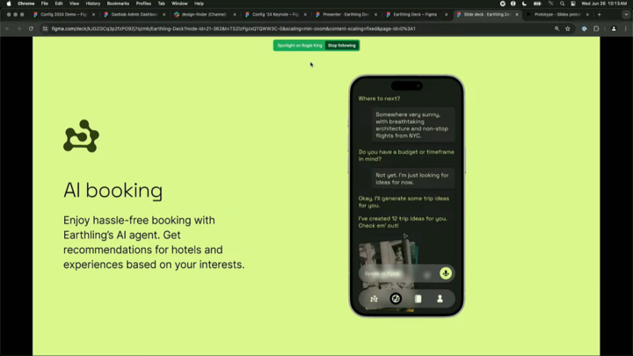Open the Chrome application menu
The height and width of the screenshot is (356, 633).
coord(25,4)
